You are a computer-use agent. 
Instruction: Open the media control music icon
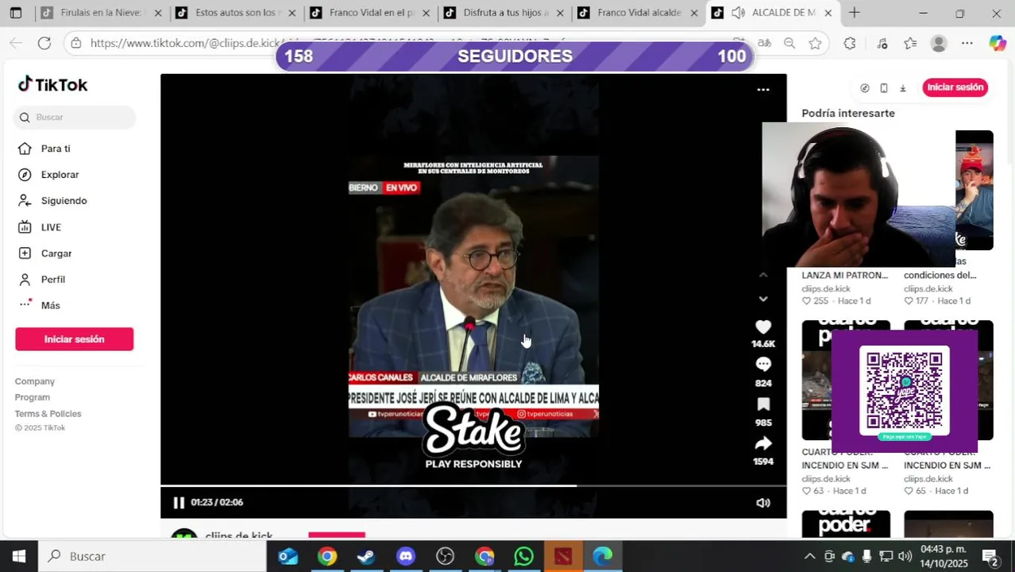click(x=882, y=43)
